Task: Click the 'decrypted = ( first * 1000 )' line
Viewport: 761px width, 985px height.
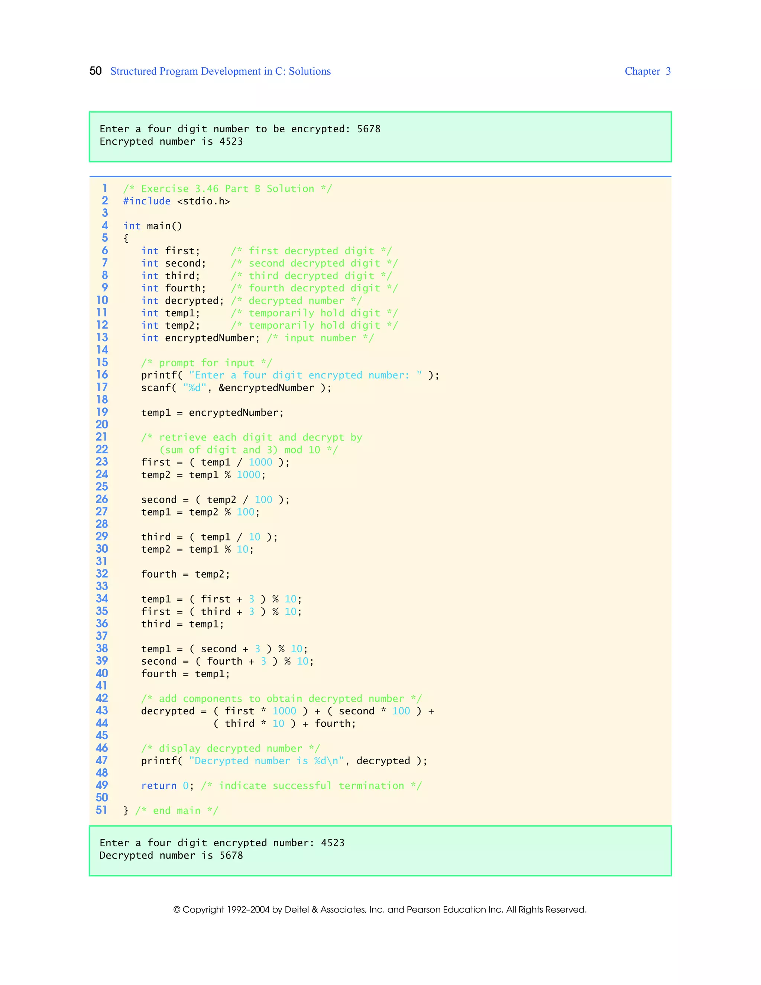Action: click(x=288, y=711)
